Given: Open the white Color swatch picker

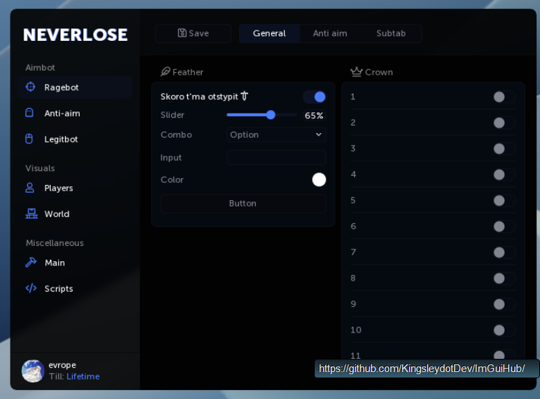Looking at the screenshot, I should coord(319,179).
